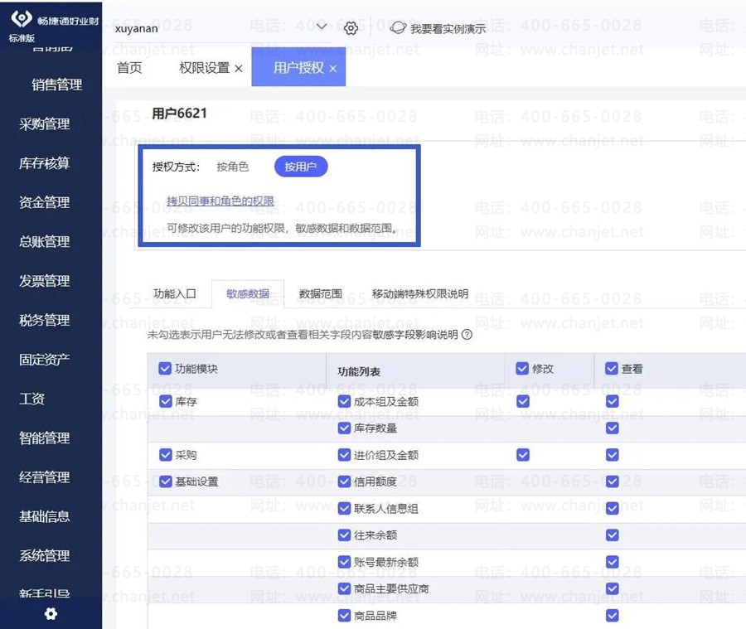Go to the 首页 tab
This screenshot has width=746, height=629.
click(x=129, y=68)
